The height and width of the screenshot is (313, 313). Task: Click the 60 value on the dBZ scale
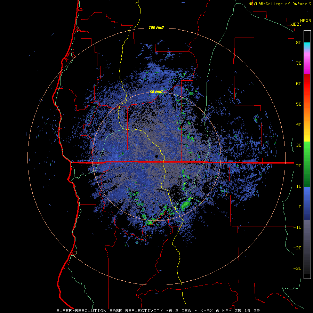[x=299, y=84]
